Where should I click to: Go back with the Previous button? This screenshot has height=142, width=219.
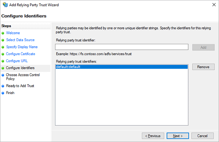pos(153,136)
